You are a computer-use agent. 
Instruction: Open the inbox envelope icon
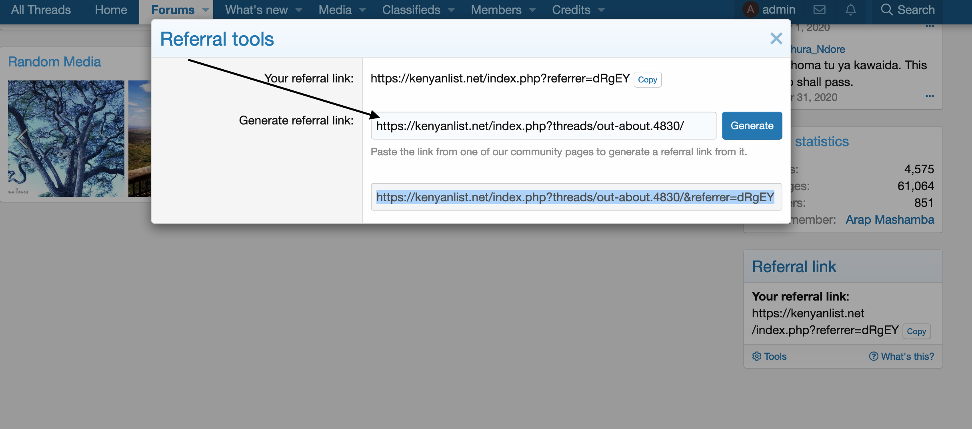click(x=819, y=10)
